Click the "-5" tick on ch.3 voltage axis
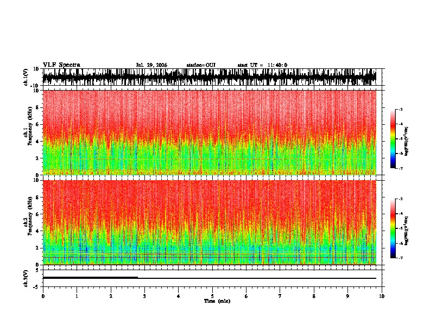430x332 pixels. [x=37, y=287]
